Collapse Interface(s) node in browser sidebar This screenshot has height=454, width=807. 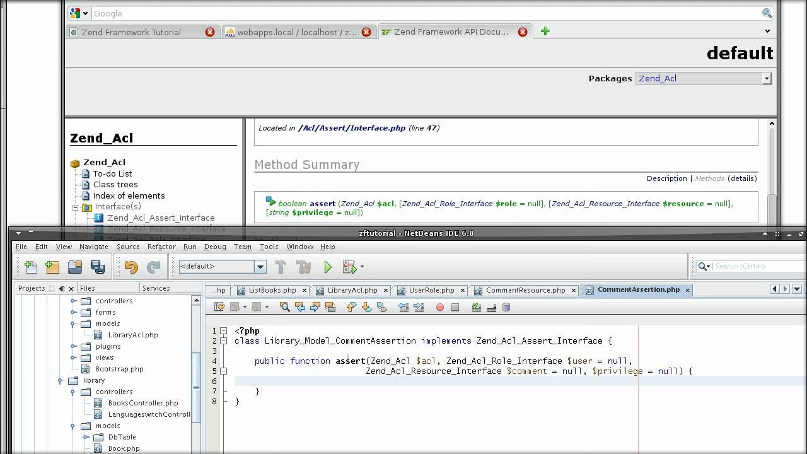pyautogui.click(x=76, y=207)
